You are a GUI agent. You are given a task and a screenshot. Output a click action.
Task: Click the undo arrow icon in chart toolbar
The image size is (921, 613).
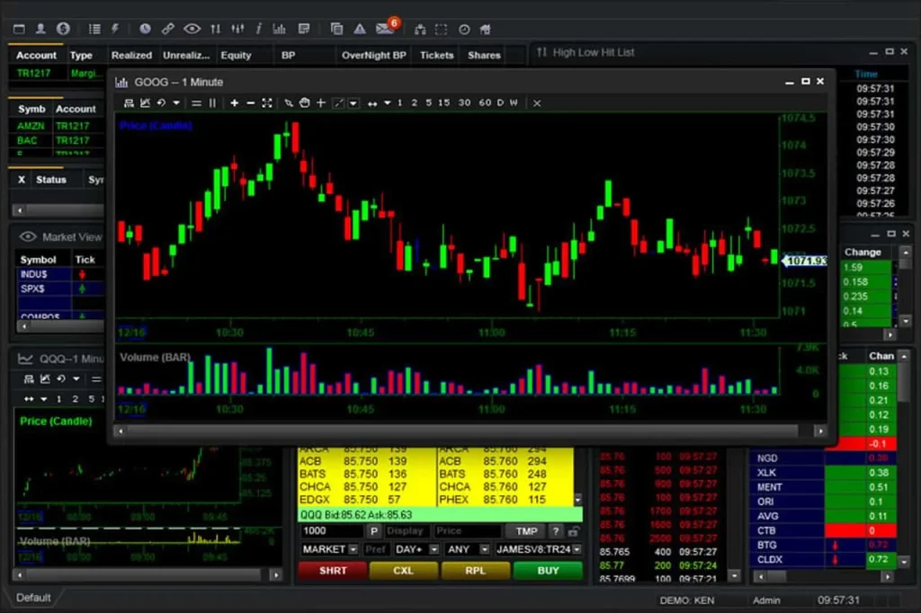click(160, 102)
